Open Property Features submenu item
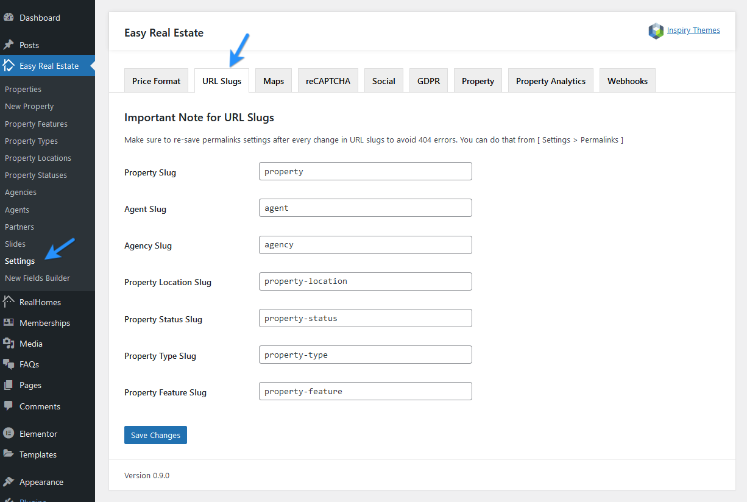Image resolution: width=747 pixels, height=502 pixels. 36,124
